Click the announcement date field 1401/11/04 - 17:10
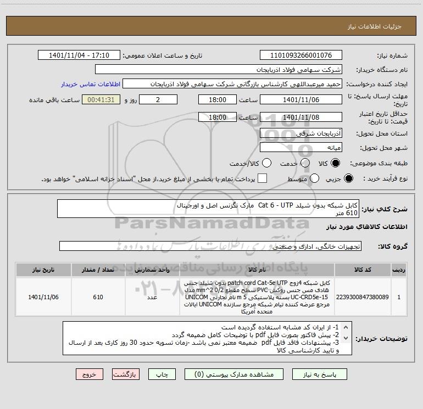Viewport: 423px width, 409px height. click(79, 55)
